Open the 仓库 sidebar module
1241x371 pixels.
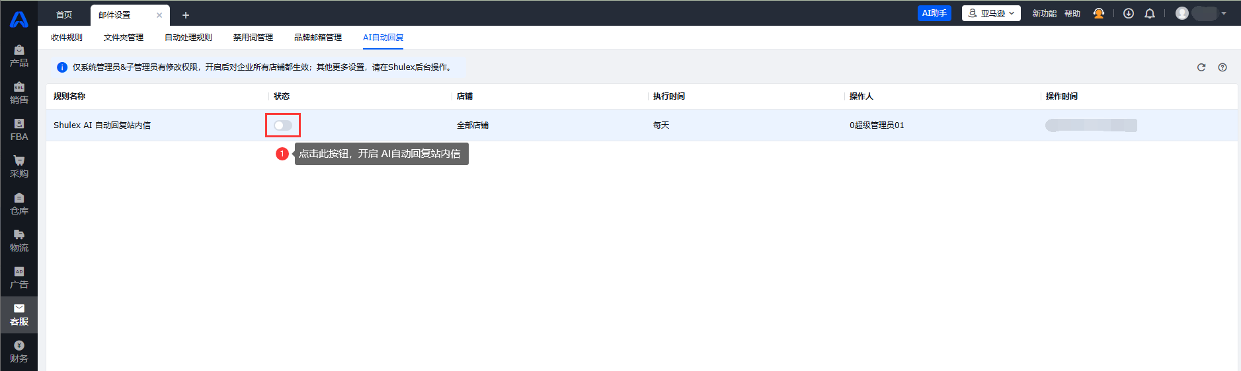[19, 204]
